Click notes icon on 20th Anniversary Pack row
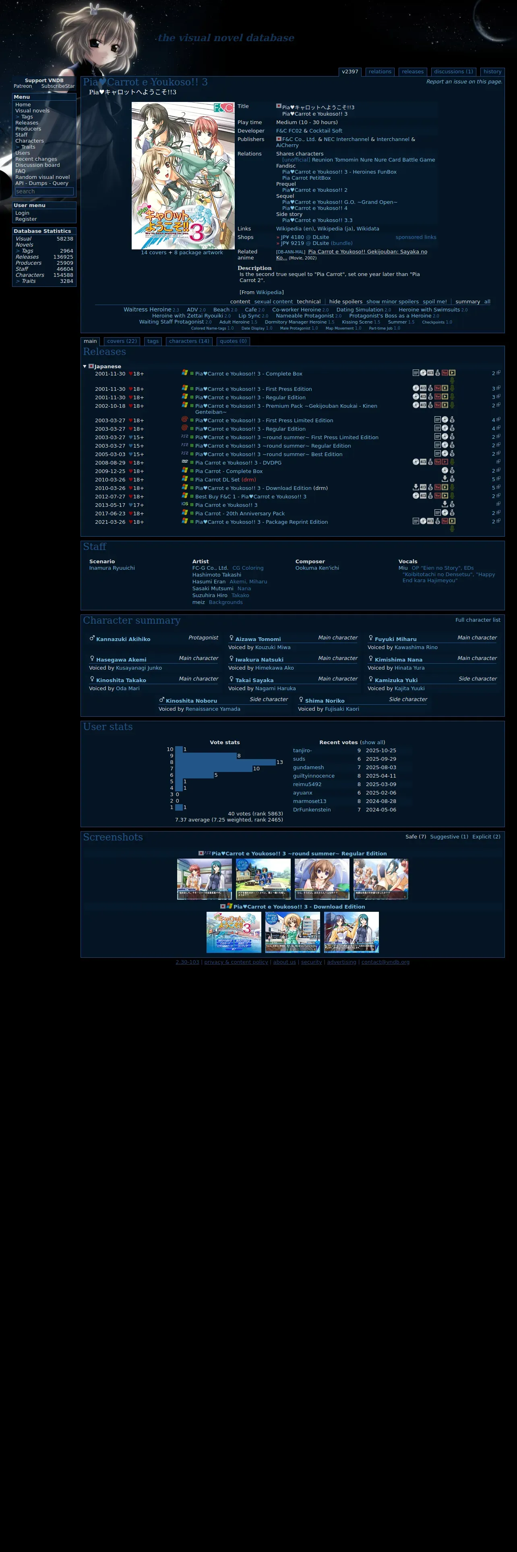The image size is (517, 1552). (x=438, y=513)
